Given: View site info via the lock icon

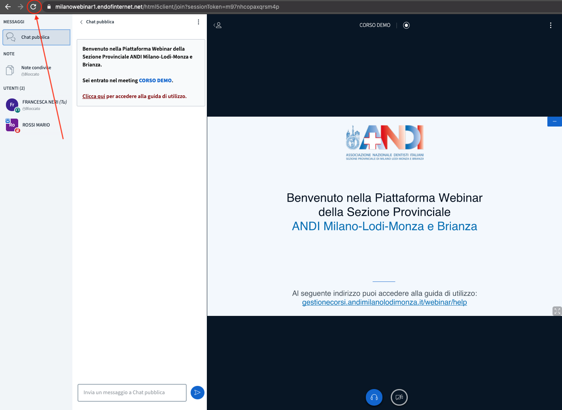Looking at the screenshot, I should (49, 7).
